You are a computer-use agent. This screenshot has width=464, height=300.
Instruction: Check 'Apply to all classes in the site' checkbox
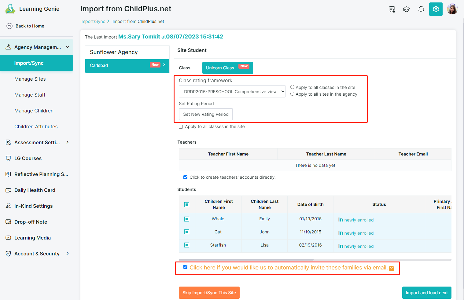click(x=181, y=127)
